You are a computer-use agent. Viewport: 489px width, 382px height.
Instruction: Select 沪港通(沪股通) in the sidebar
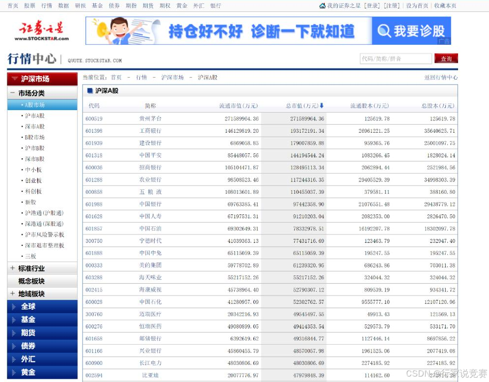44,213
